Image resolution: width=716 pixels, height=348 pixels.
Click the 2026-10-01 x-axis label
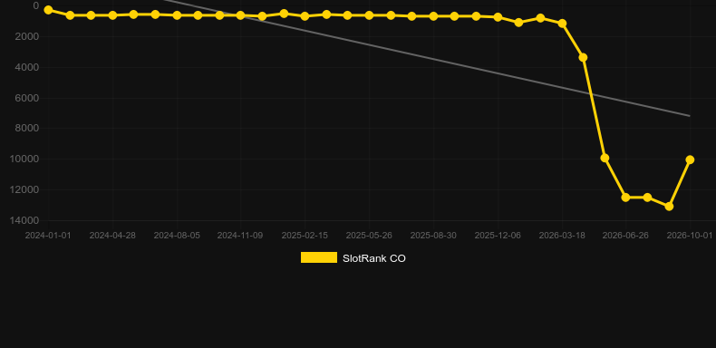(x=690, y=236)
